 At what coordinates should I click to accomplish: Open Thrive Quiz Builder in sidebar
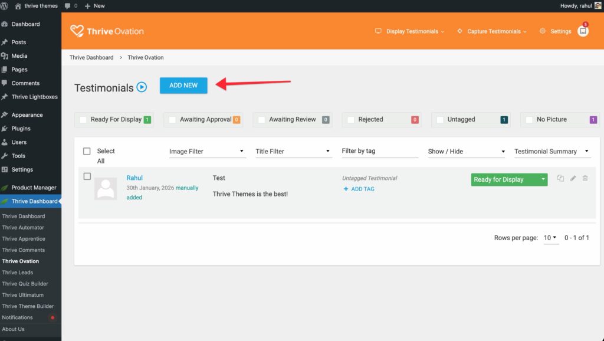click(25, 284)
